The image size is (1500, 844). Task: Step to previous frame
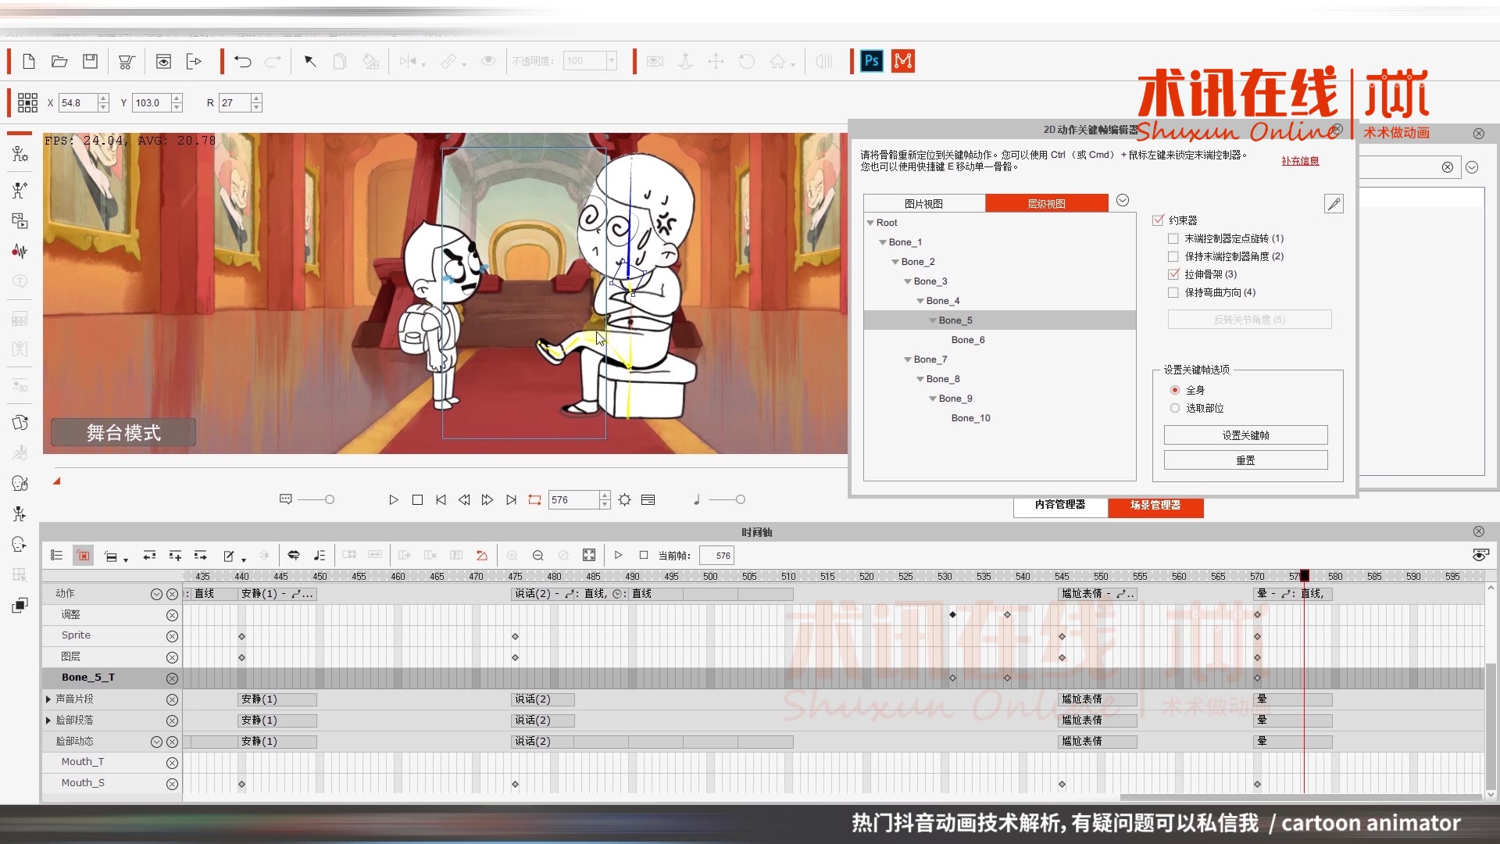tap(464, 500)
